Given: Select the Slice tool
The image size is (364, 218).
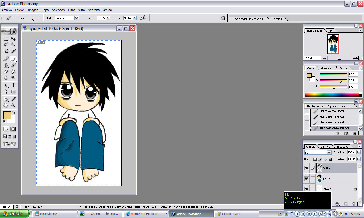Looking at the screenshot, I should pos(13,51).
